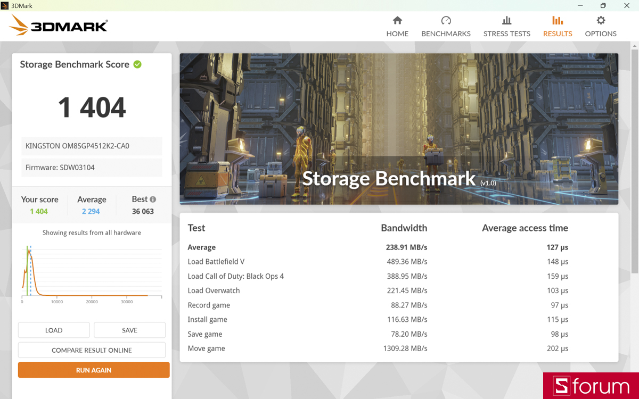639x399 pixels.
Task: Click the Test column header
Action: point(196,228)
